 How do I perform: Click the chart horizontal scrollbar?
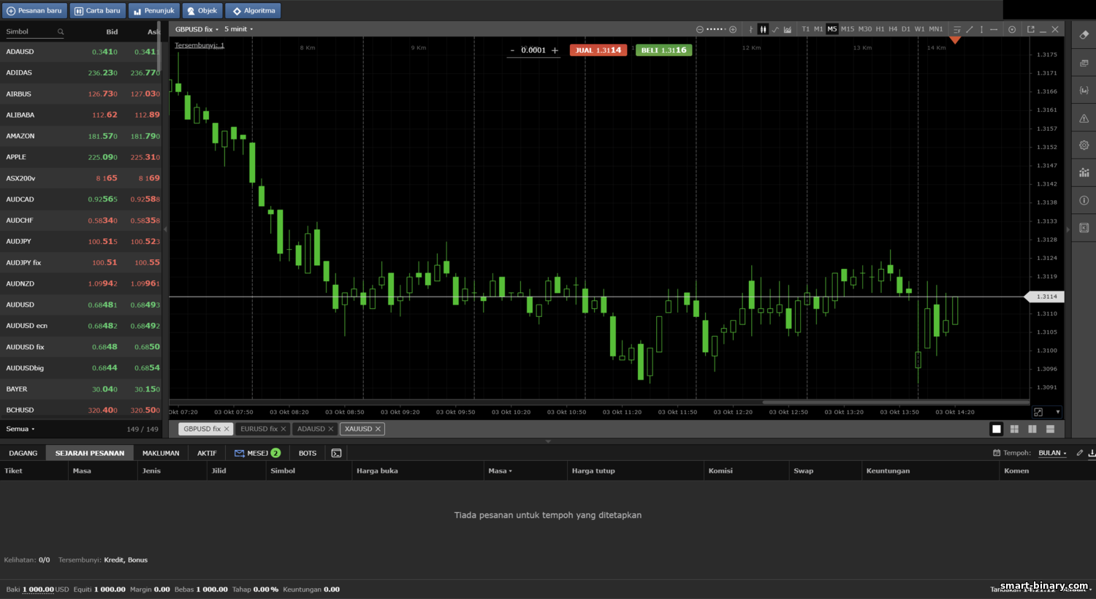[896, 402]
